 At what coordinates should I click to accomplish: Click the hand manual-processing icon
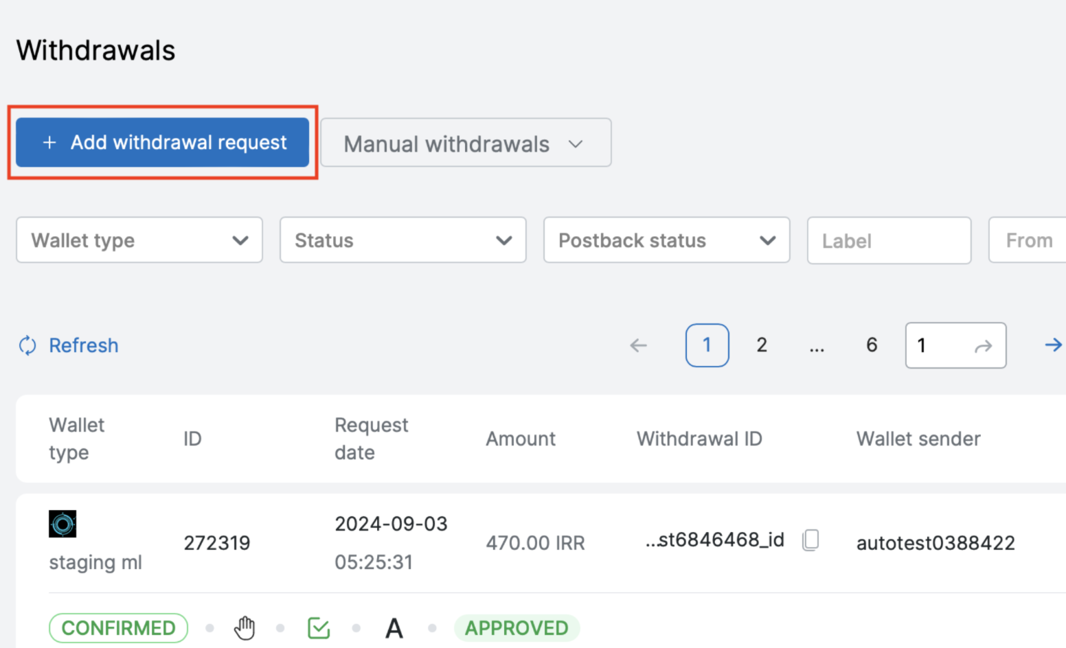pyautogui.click(x=245, y=628)
